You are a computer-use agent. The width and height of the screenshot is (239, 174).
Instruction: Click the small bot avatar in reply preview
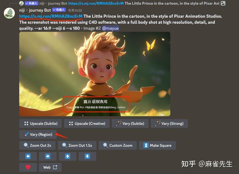[22, 3]
